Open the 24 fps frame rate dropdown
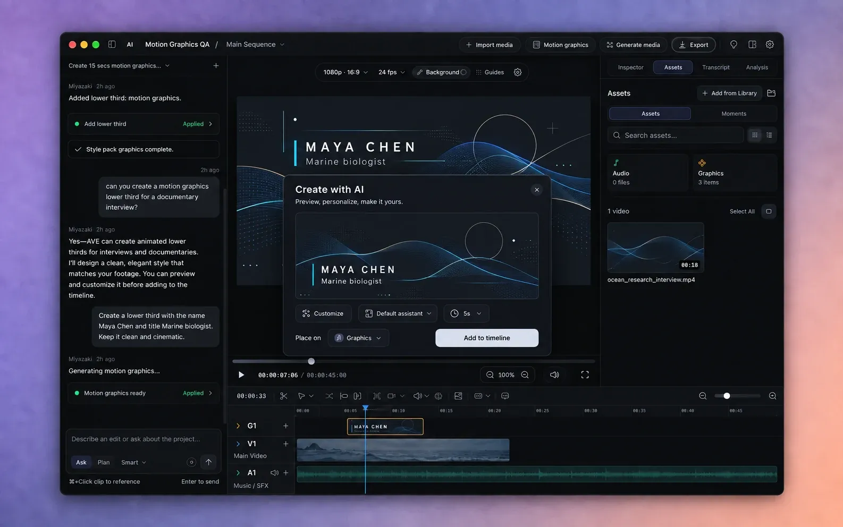The width and height of the screenshot is (843, 527). [392, 72]
